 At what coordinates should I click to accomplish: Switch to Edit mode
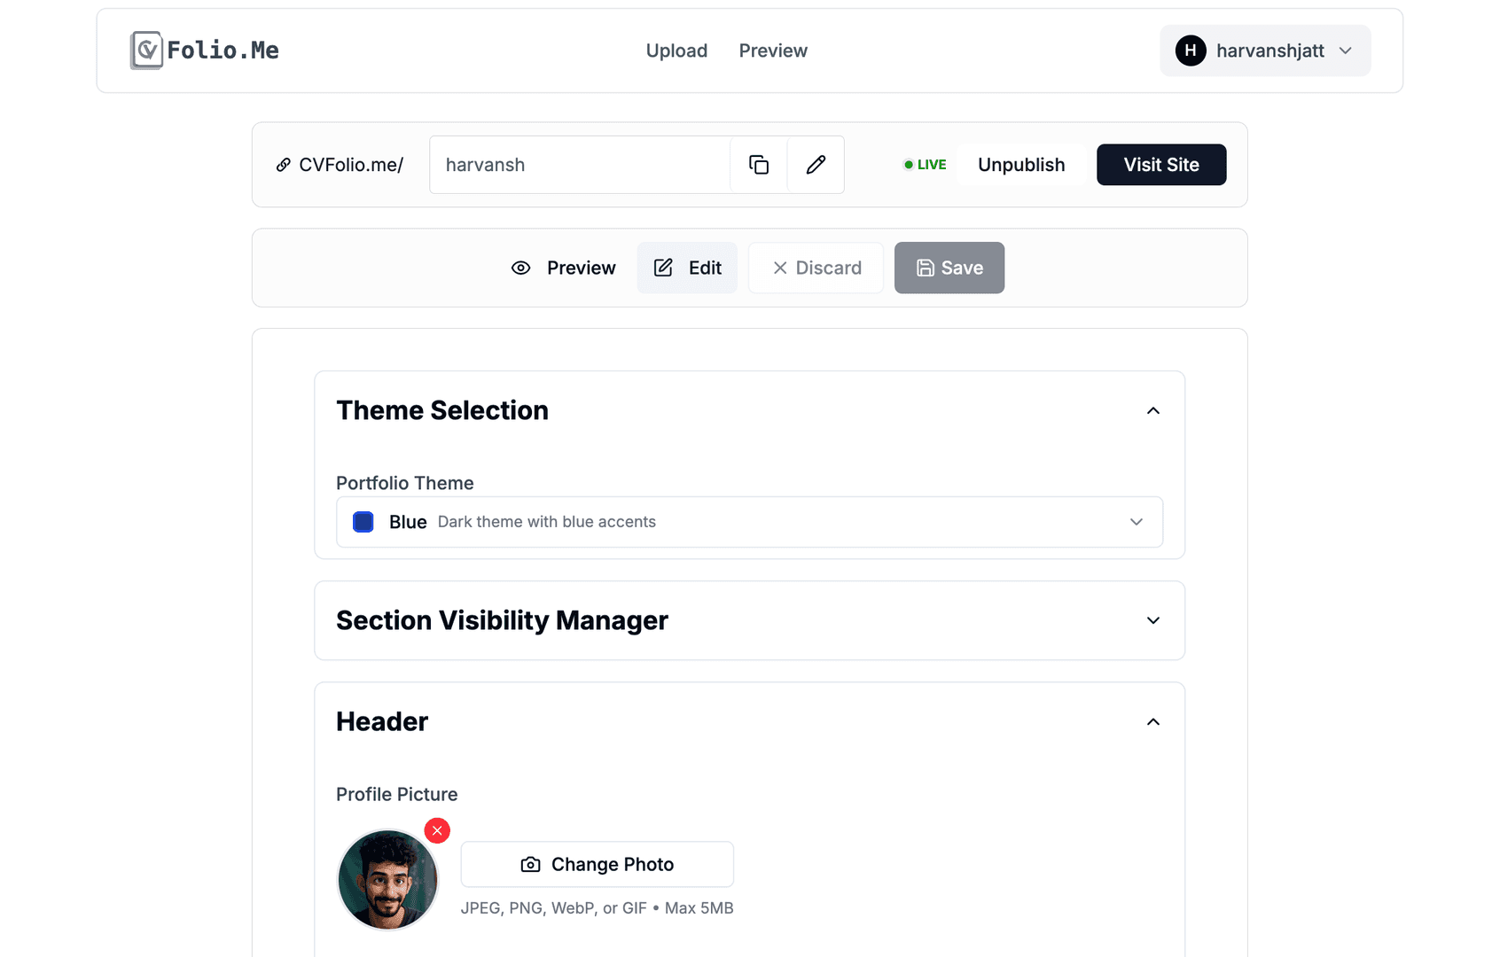coord(687,268)
